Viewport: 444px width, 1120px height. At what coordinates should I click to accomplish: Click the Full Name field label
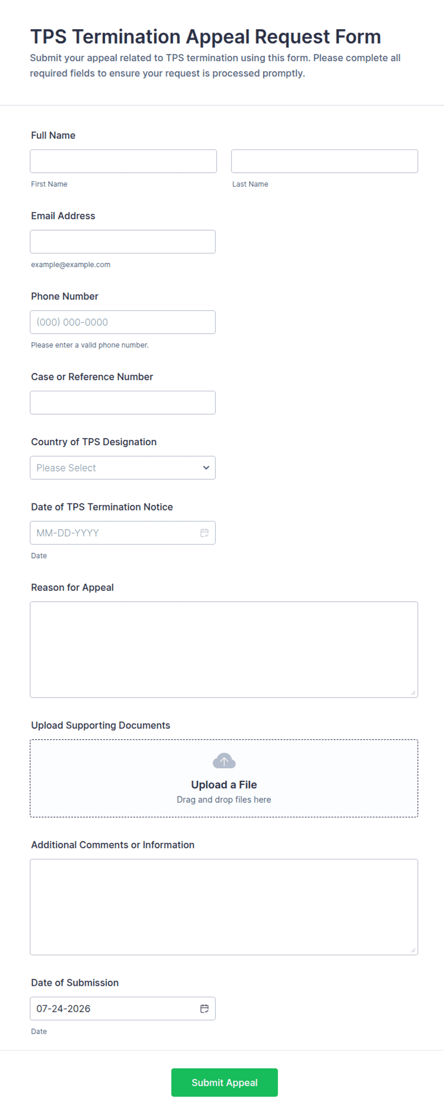point(53,135)
